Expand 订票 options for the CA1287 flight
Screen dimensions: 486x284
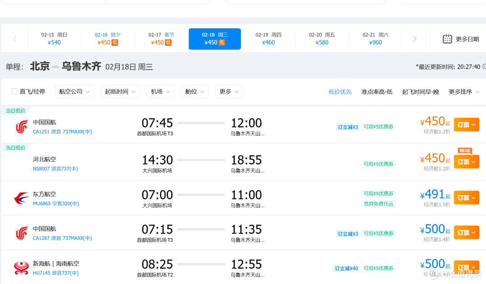[467, 233]
